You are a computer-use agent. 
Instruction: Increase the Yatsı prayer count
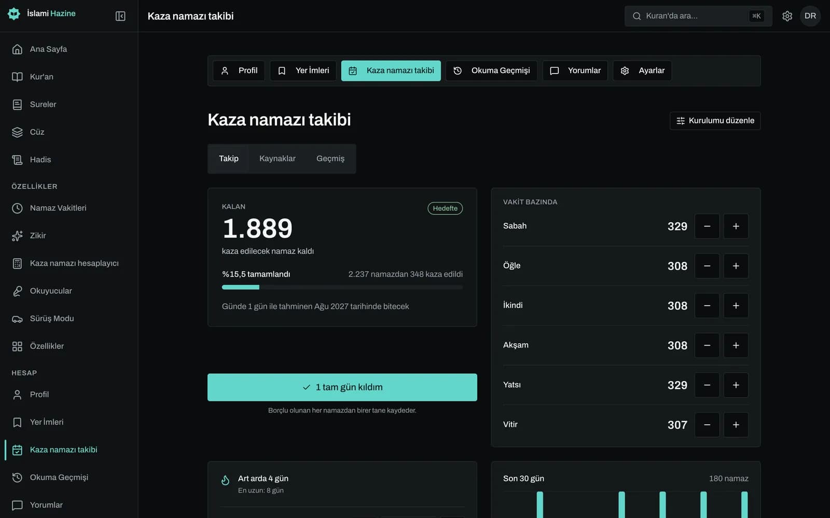point(736,385)
